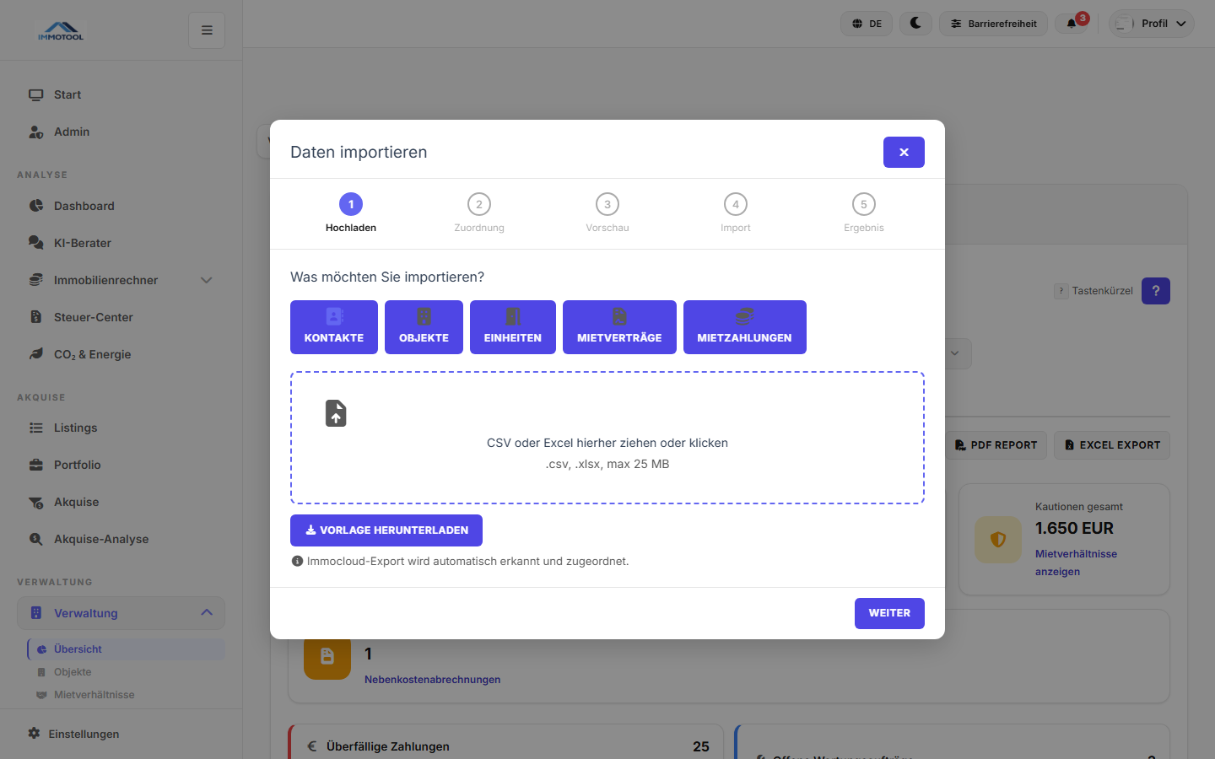The width and height of the screenshot is (1215, 759).
Task: Expand the Immobilienrechner submenu
Action: tap(206, 280)
